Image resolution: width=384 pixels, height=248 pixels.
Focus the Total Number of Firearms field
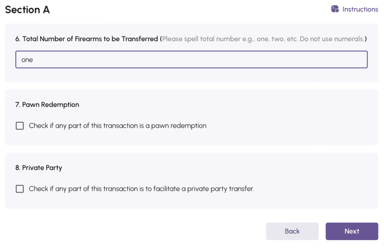coord(191,60)
